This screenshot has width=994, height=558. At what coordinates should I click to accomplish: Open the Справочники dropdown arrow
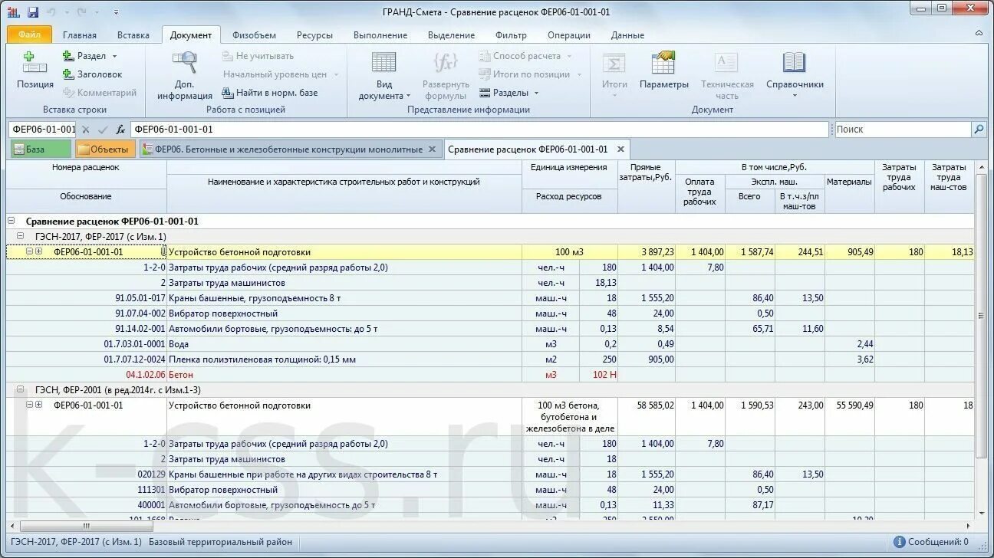[795, 96]
